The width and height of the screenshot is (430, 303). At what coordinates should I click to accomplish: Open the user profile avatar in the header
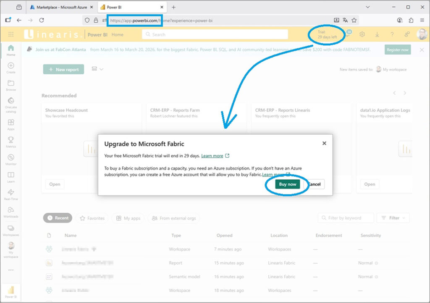(x=422, y=34)
